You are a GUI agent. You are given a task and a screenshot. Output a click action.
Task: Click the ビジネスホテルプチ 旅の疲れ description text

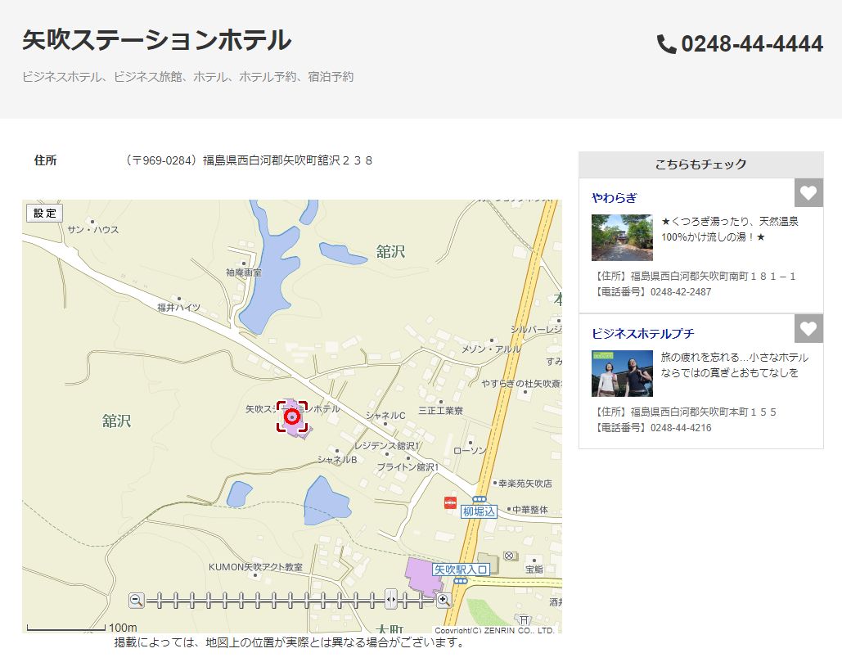(734, 365)
